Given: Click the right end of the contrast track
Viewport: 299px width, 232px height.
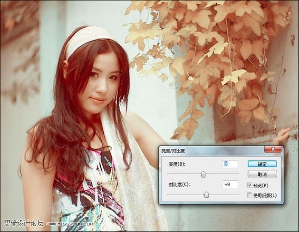Looking at the screenshot, I should (x=238, y=195).
